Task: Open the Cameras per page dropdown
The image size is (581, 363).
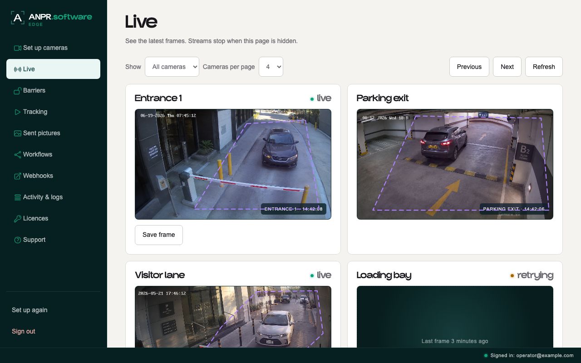Action: 271,67
